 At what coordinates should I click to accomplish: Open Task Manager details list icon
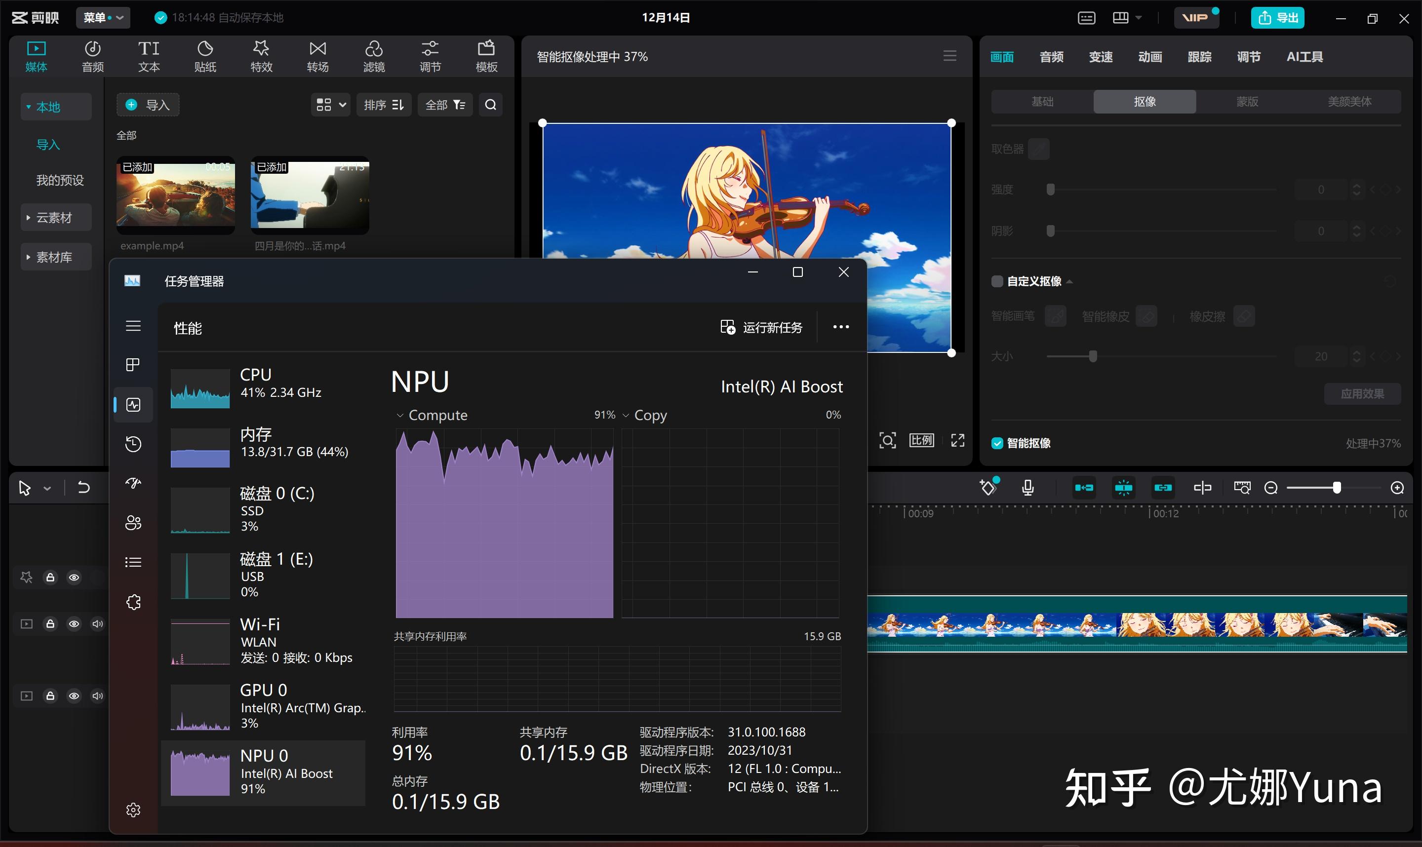click(x=133, y=562)
